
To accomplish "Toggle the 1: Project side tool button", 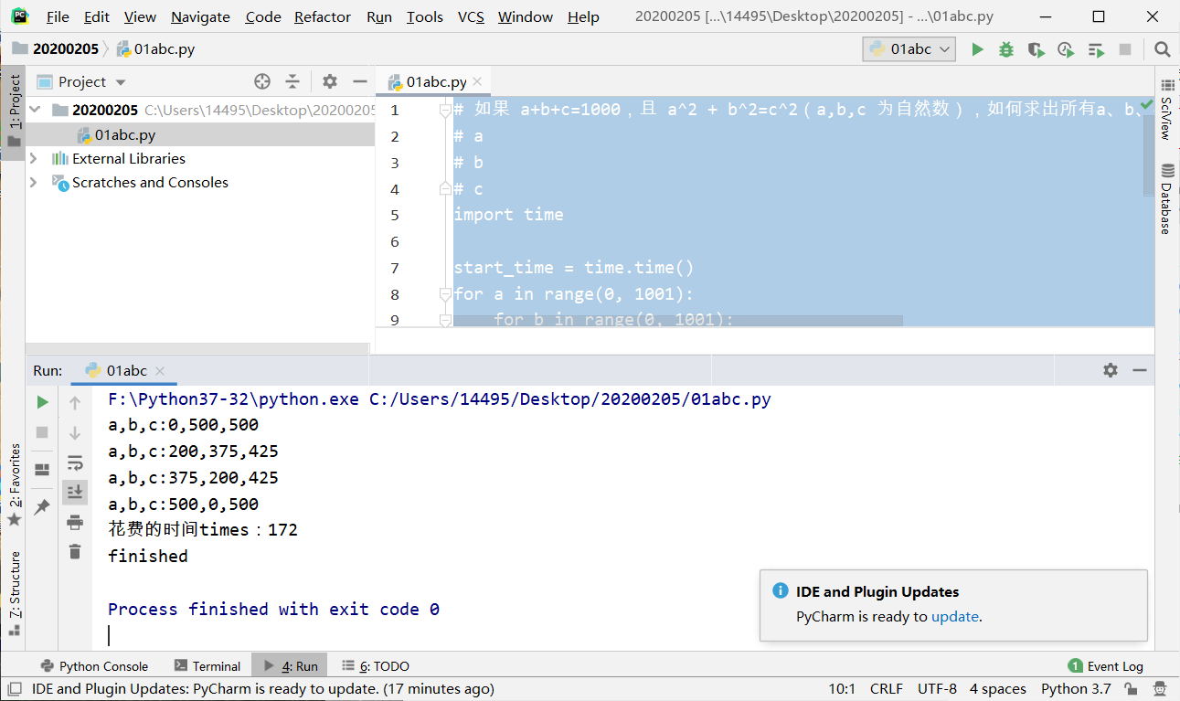I will (14, 112).
